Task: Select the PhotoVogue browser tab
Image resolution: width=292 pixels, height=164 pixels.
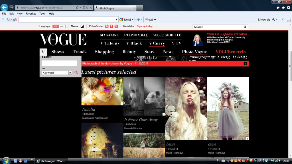Action: [x=115, y=8]
